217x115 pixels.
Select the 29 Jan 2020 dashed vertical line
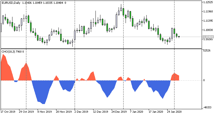tap(174, 55)
